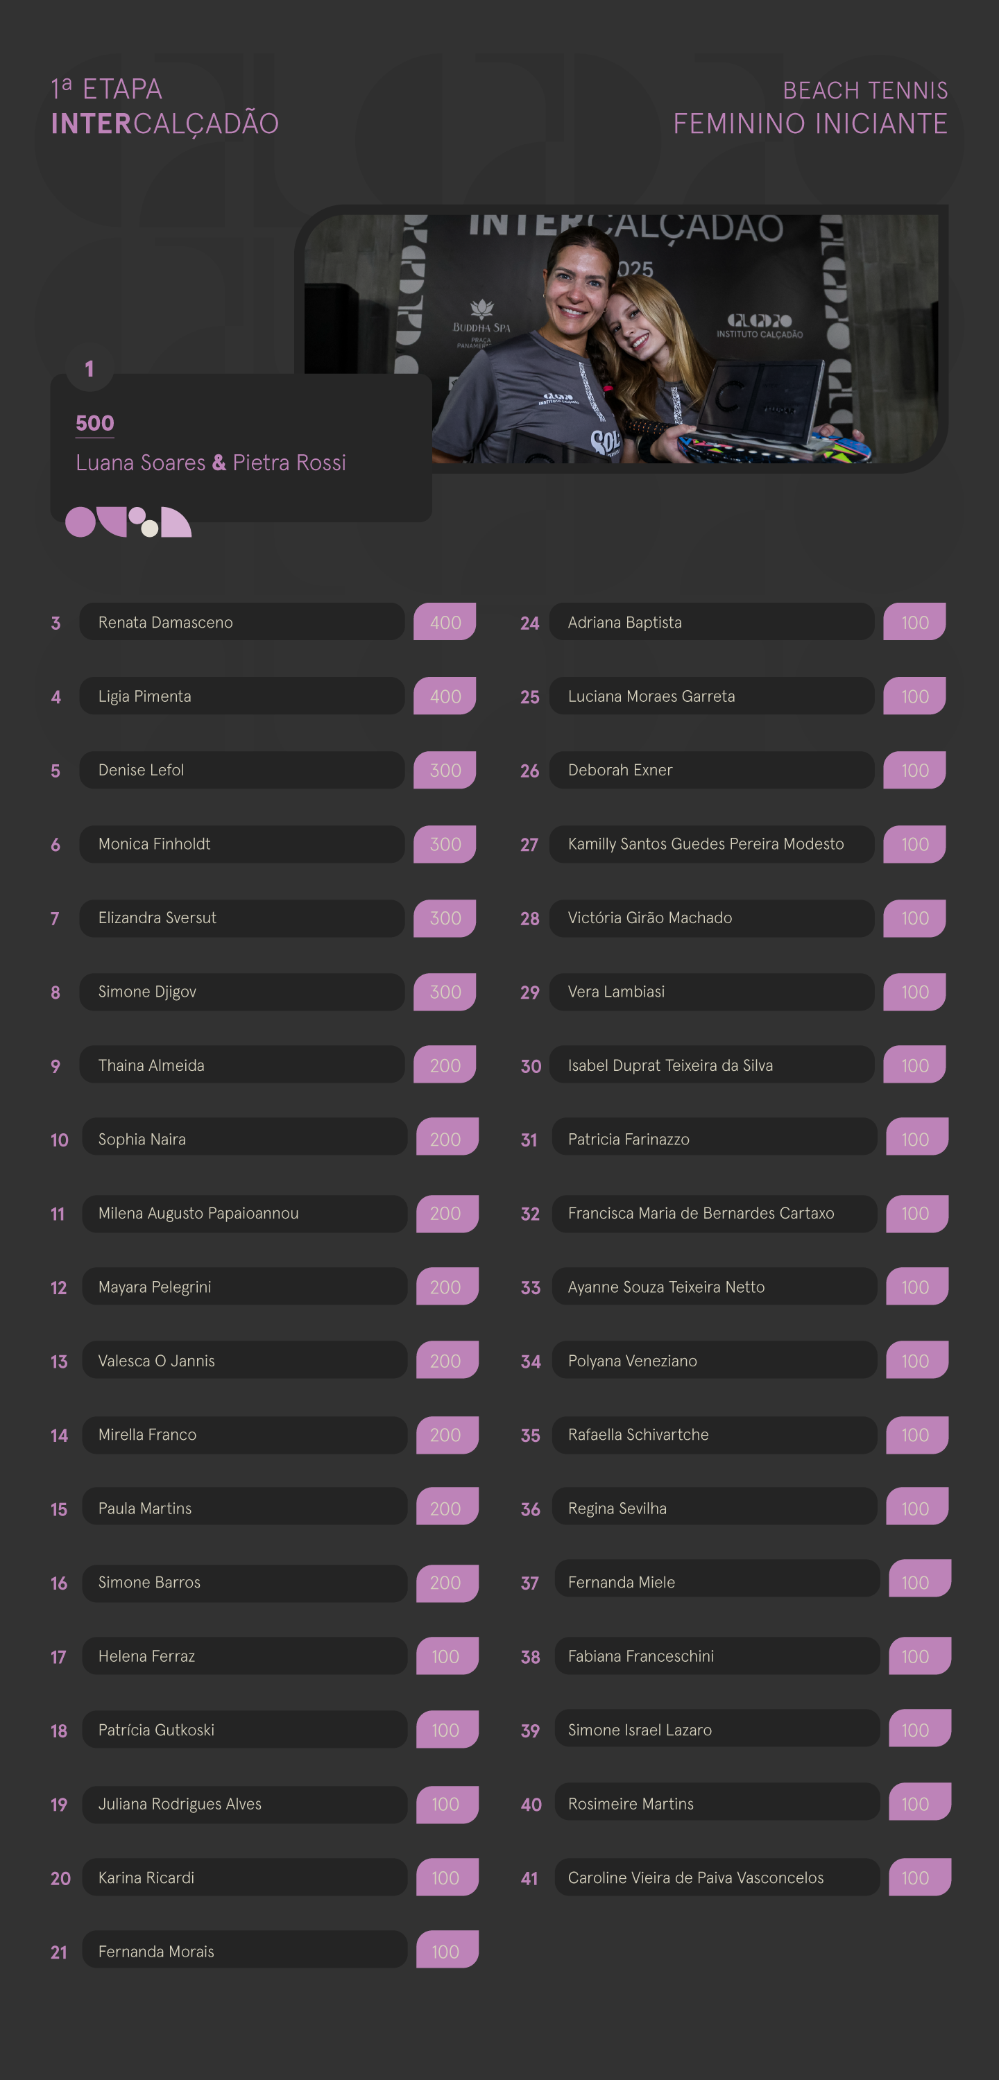Click the 200 badge next to Mirella Franco
Screen dimensions: 999x2080
447,1435
